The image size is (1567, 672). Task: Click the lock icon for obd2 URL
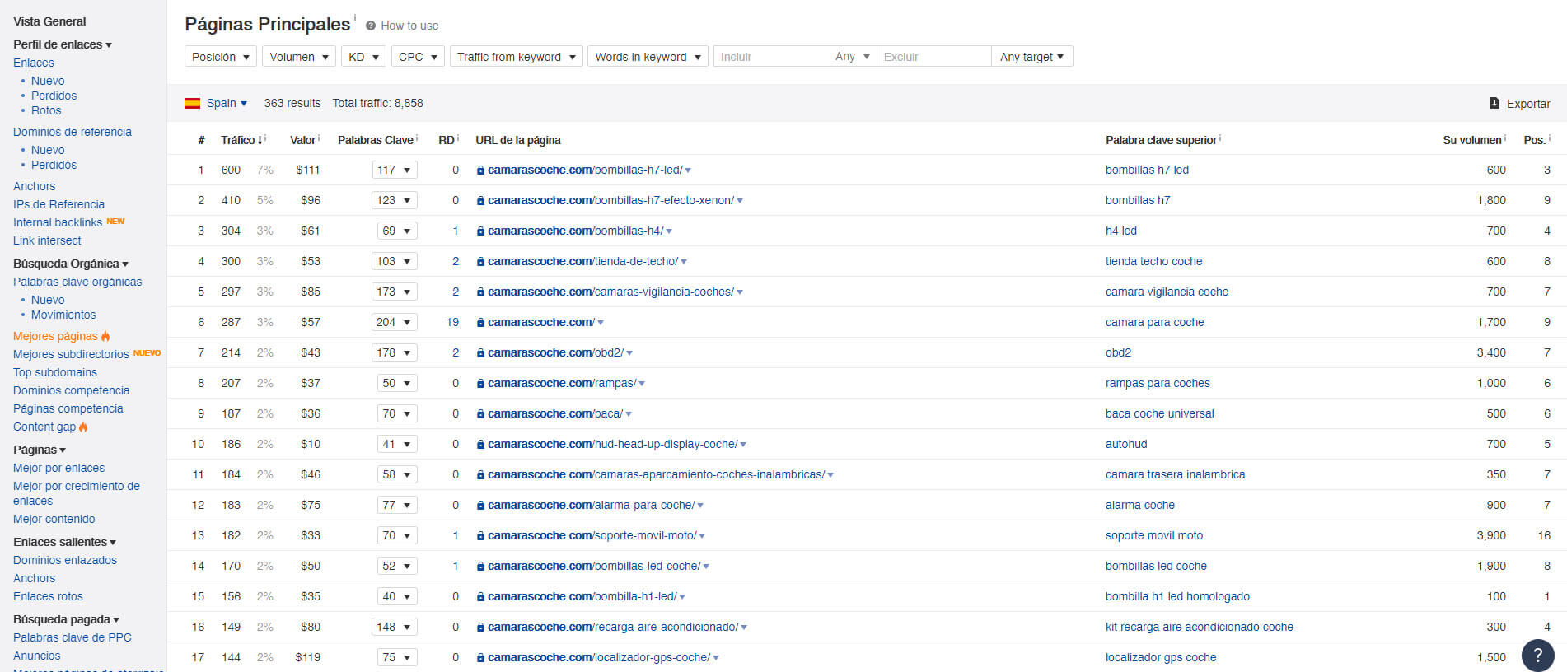pyautogui.click(x=480, y=353)
